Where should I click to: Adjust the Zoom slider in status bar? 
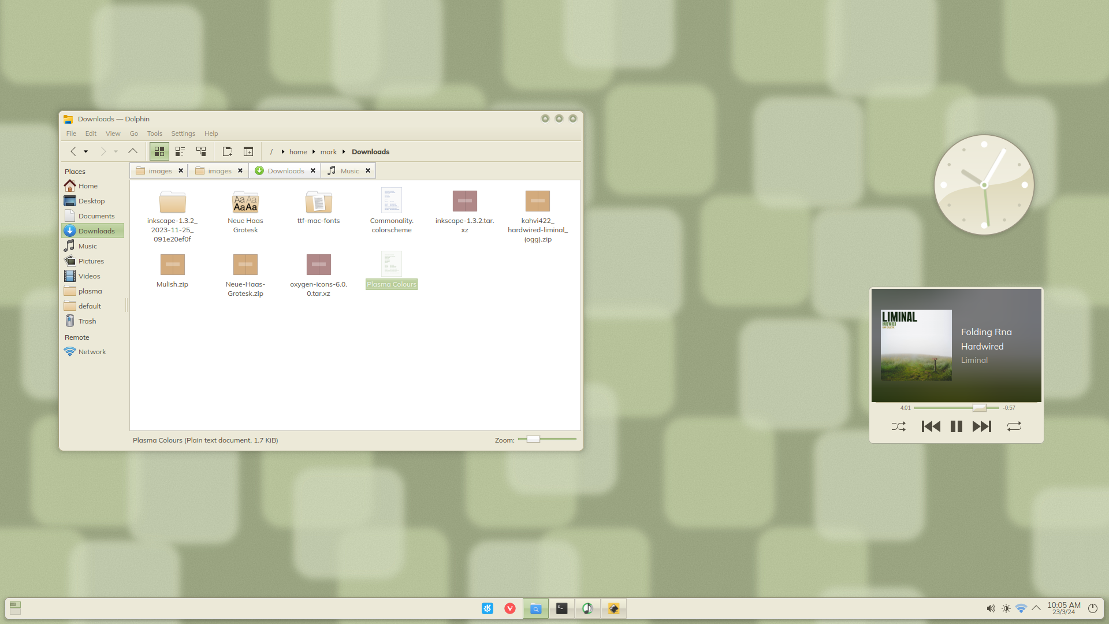pos(547,440)
